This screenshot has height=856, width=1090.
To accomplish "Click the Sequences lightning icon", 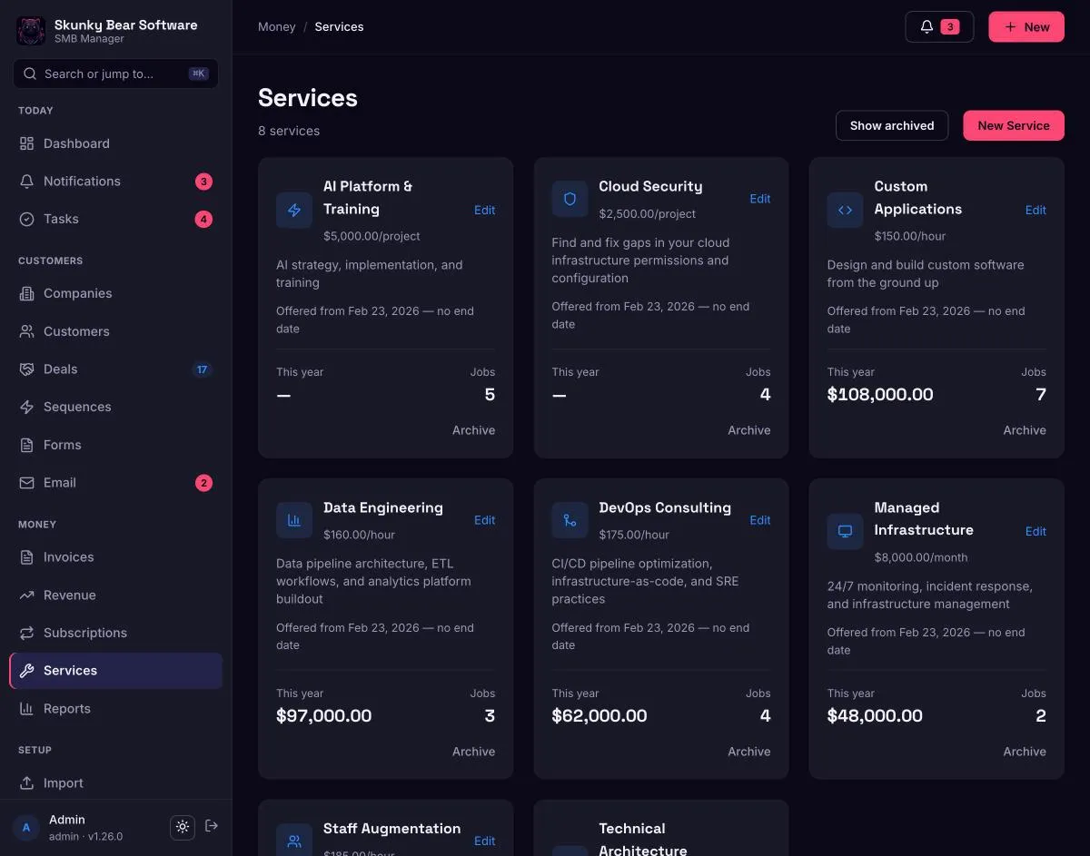I will click(x=26, y=407).
